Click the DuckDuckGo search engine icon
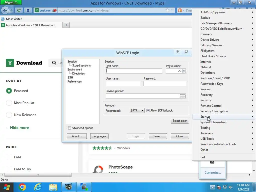Image resolution: width=256 pixels, height=192 pixels. [x=180, y=10]
